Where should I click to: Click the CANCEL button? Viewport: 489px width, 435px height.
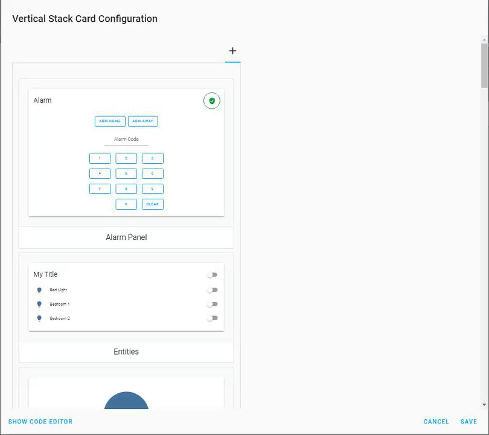[436, 422]
